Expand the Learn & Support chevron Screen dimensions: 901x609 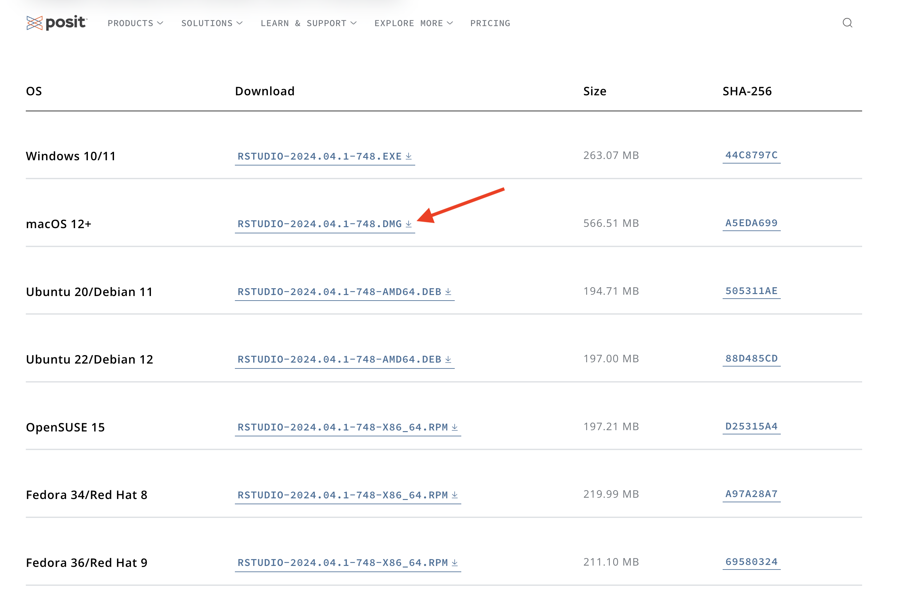pos(353,23)
